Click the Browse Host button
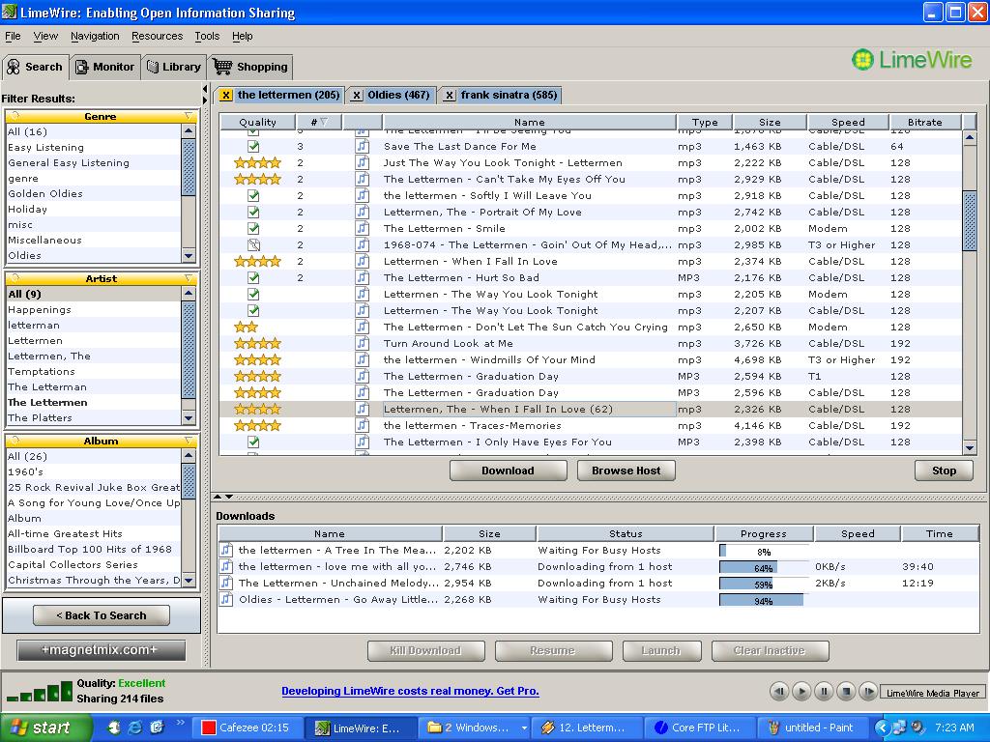990x742 pixels. click(626, 471)
